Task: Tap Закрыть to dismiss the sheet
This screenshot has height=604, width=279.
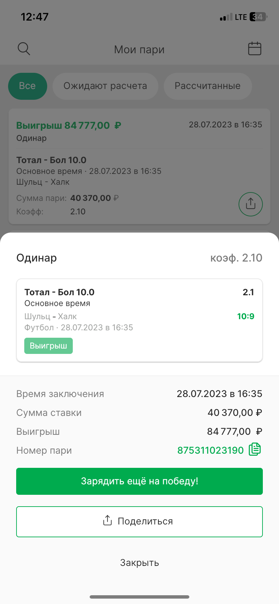Action: [x=139, y=563]
